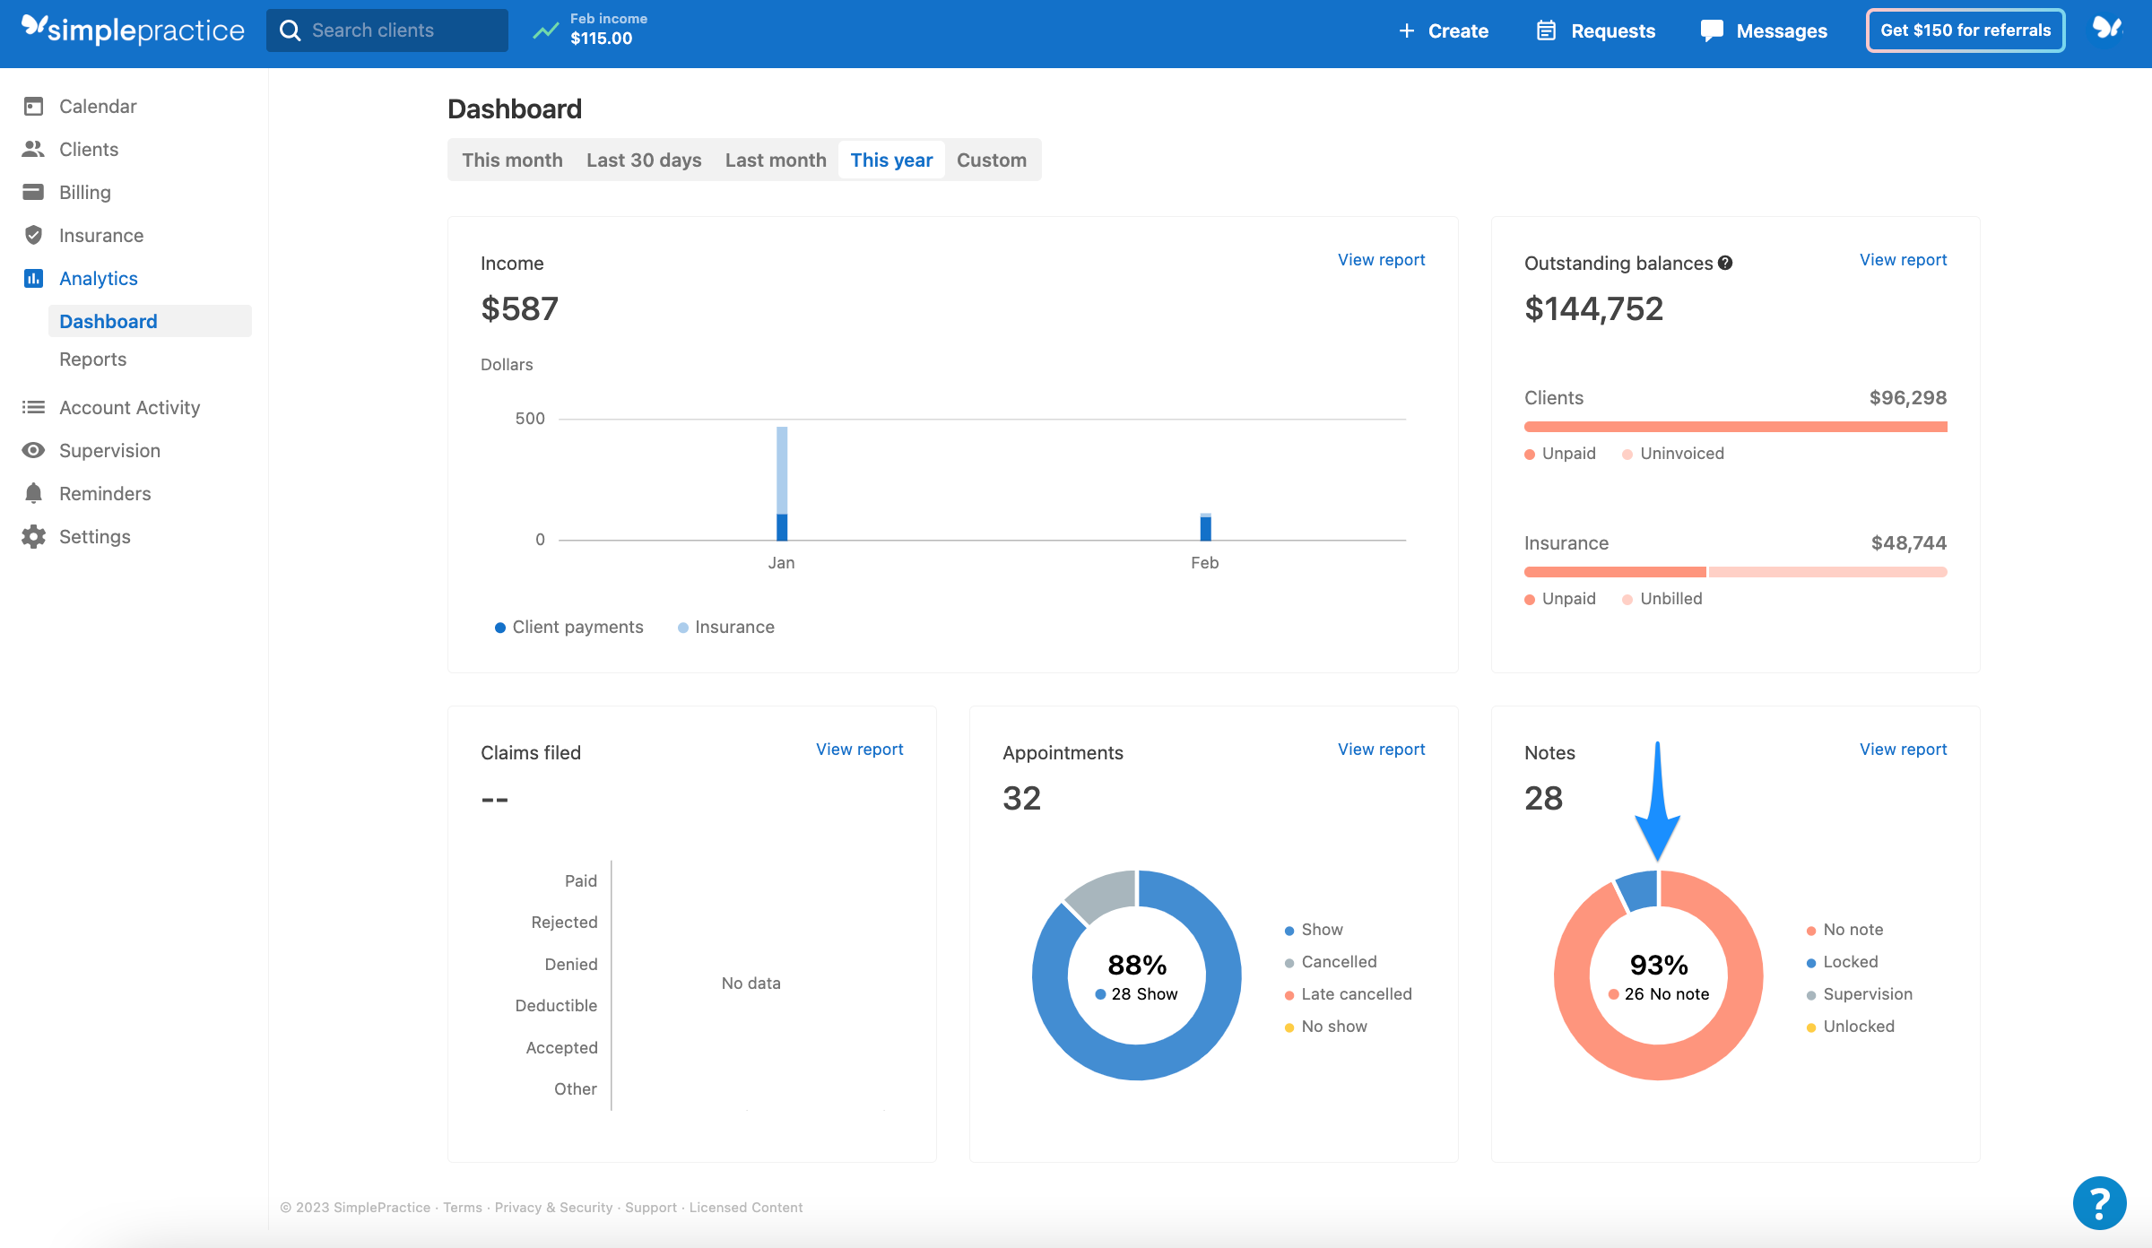Screen dimensions: 2152x1248
Task: Open Supervision via the eye icon
Action: 33,450
